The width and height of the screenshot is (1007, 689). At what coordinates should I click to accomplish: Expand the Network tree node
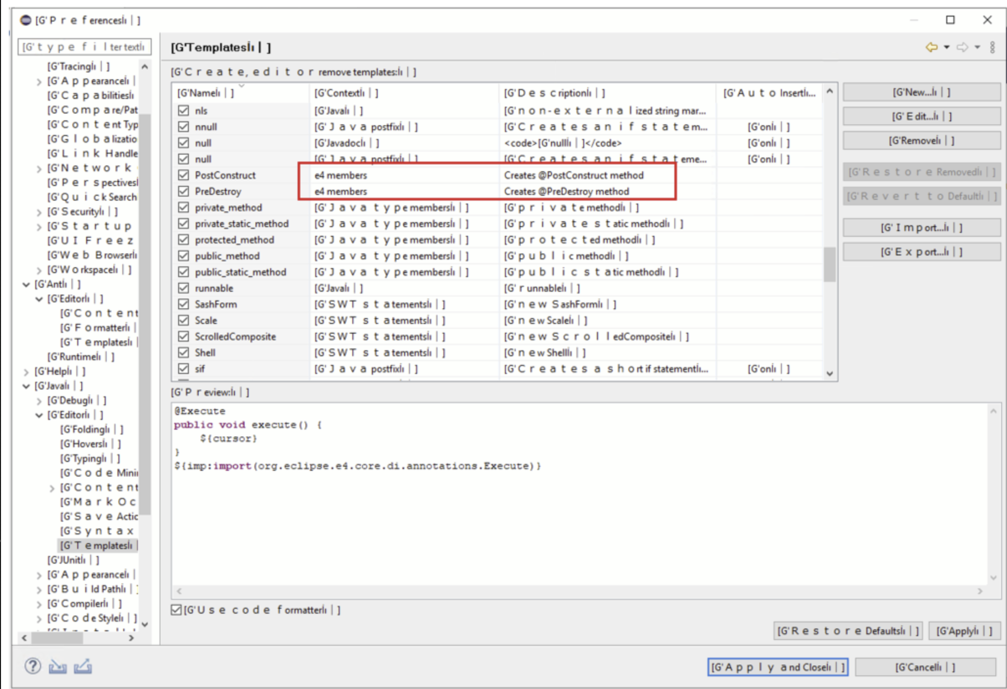coord(39,167)
